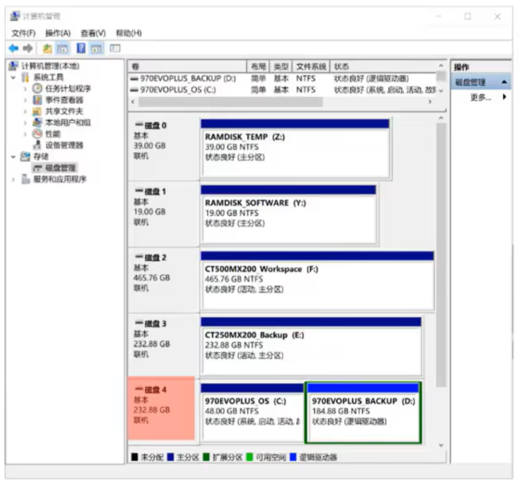Viewport: 522px width, 488px height.
Task: Click the Up one level folder icon
Action: (47, 49)
